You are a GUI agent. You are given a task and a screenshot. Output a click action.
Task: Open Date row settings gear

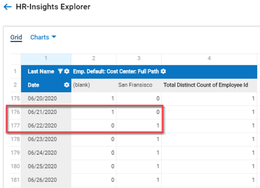click(x=66, y=85)
